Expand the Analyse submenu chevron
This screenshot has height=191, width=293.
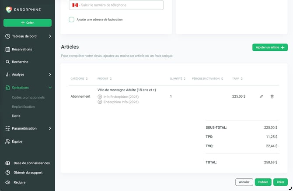50,74
